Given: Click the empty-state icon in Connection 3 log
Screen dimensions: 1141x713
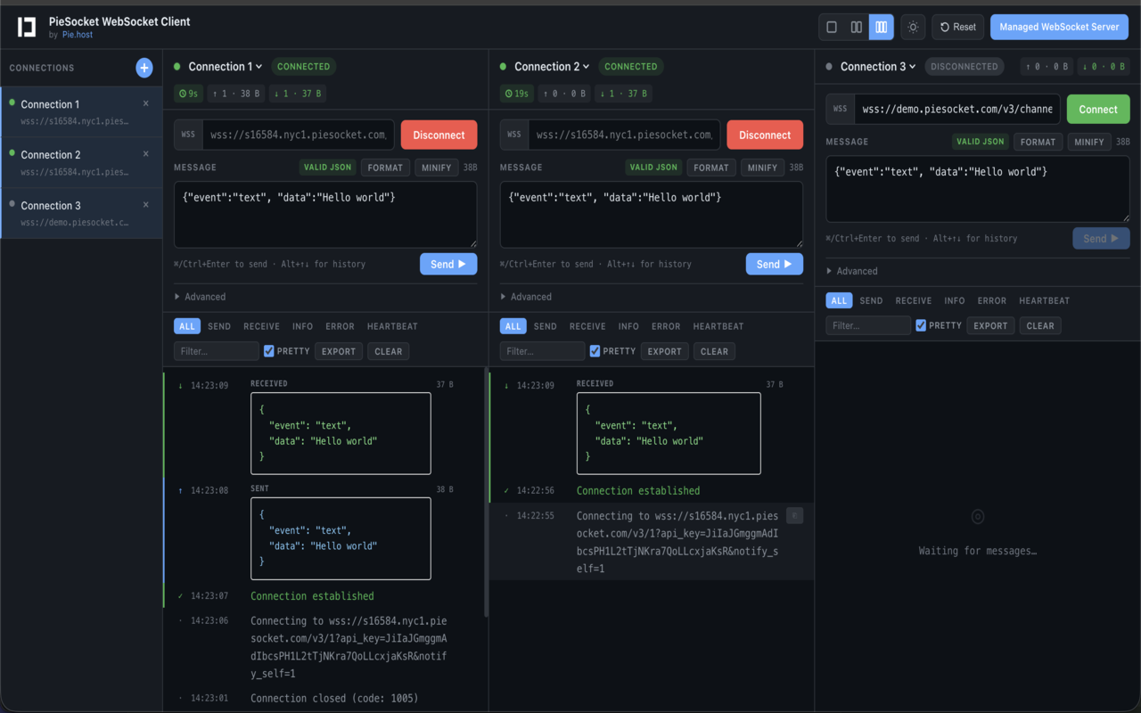Looking at the screenshot, I should [x=978, y=516].
